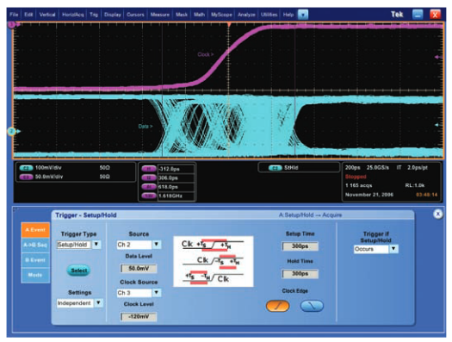452x342 pixels.
Task: Click the Data Level 50.0mV field
Action: (139, 269)
